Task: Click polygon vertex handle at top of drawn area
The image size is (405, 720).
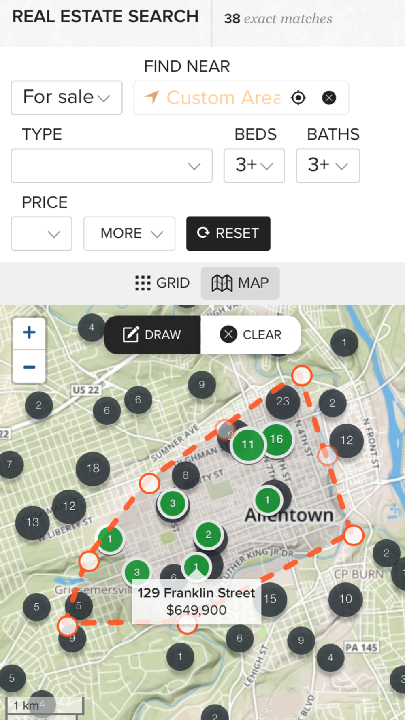Action: (301, 375)
